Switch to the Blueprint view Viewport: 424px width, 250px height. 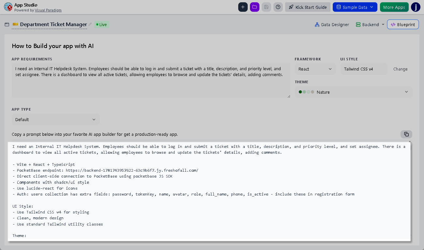pyautogui.click(x=403, y=24)
